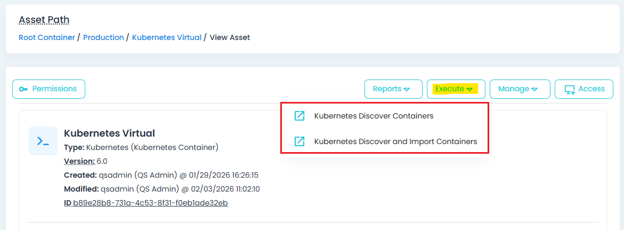Click the key icon on Permissions button
Image resolution: width=624 pixels, height=230 pixels.
point(23,89)
